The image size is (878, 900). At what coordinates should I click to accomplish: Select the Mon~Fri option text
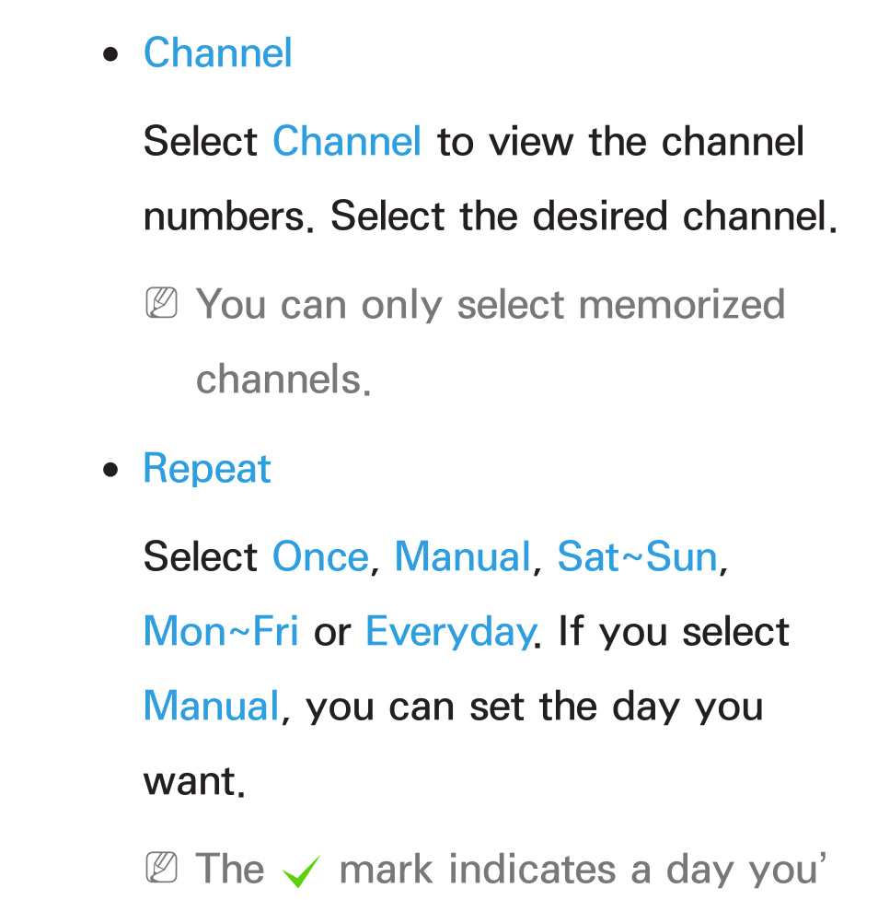(221, 631)
